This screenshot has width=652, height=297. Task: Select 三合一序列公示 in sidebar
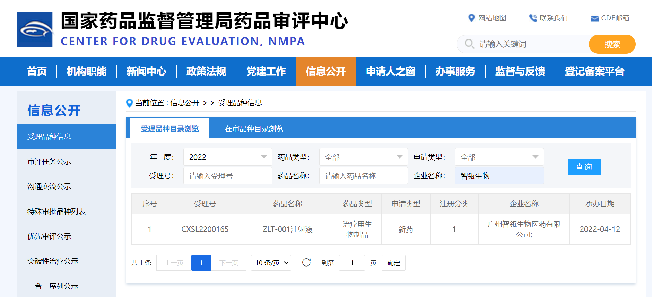[x=66, y=286]
